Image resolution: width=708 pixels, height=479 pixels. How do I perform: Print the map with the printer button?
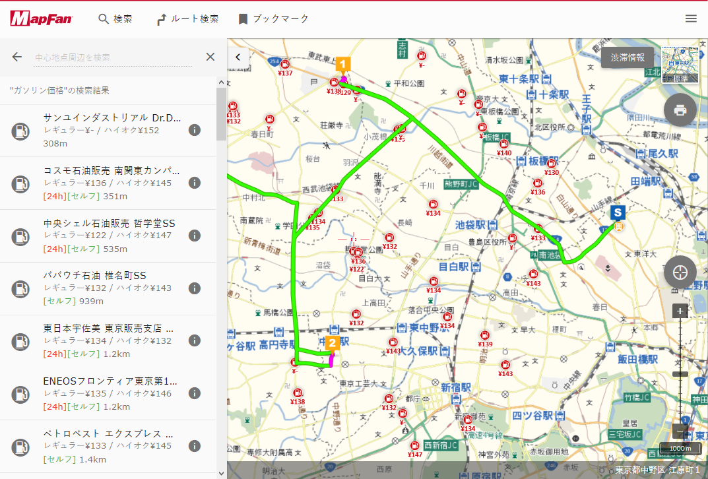click(680, 110)
